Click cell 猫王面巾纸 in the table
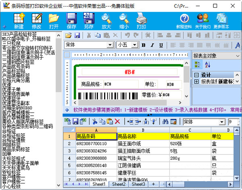 (143, 144)
